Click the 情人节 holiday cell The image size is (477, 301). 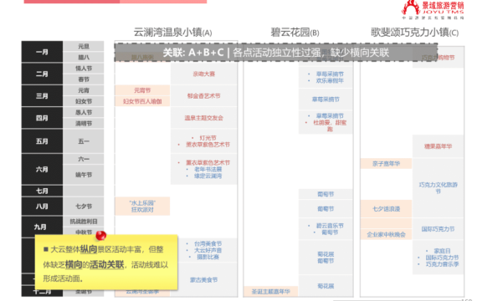[84, 69]
